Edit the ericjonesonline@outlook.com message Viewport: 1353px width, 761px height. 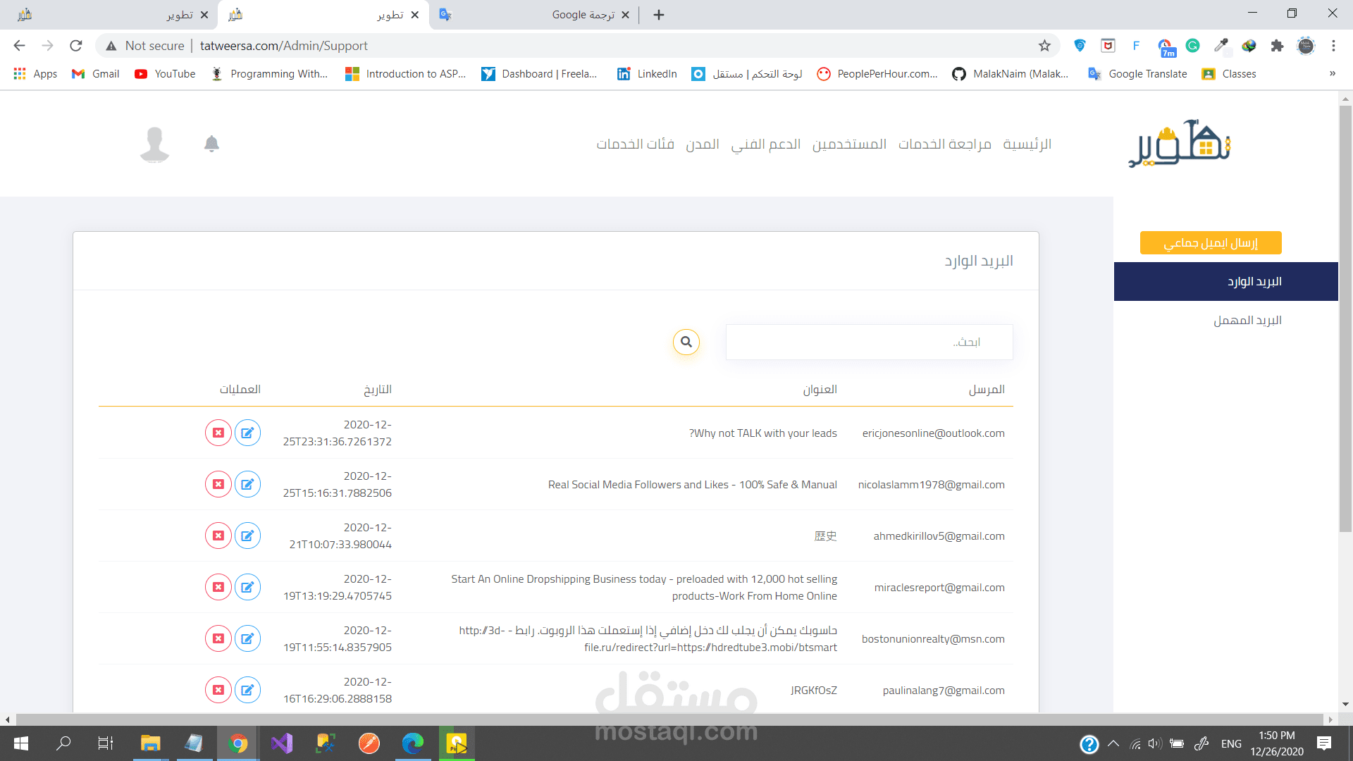pos(247,433)
